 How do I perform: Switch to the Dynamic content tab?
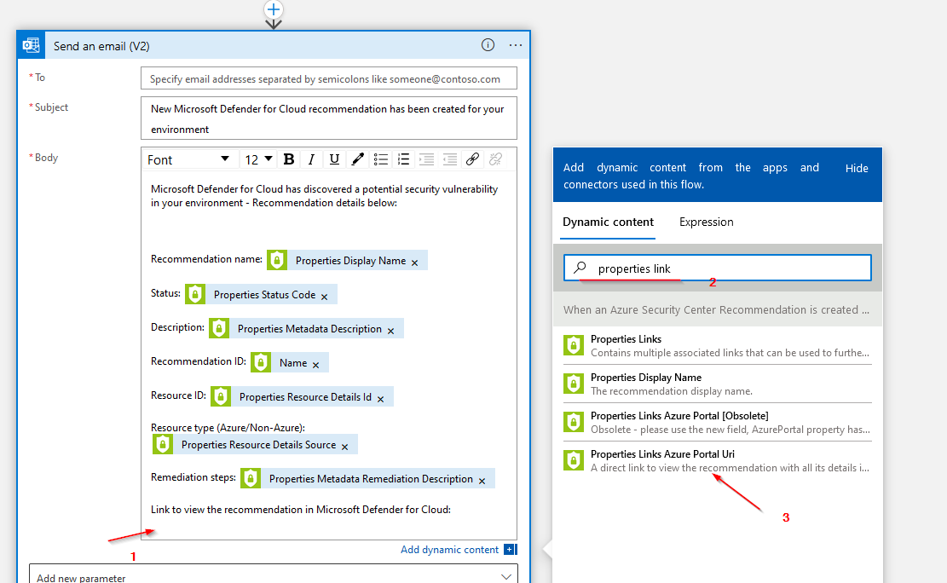(x=608, y=222)
